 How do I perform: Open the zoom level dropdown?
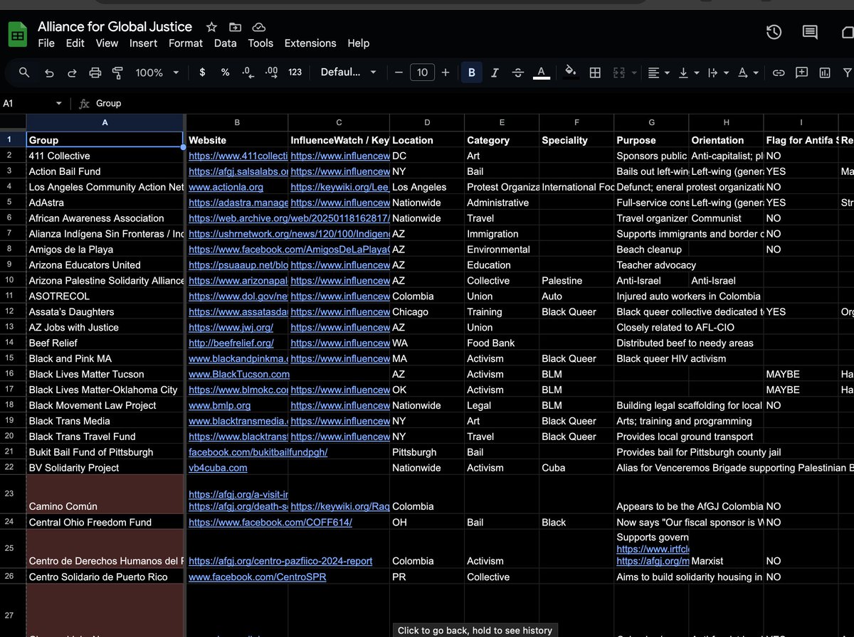pyautogui.click(x=157, y=73)
